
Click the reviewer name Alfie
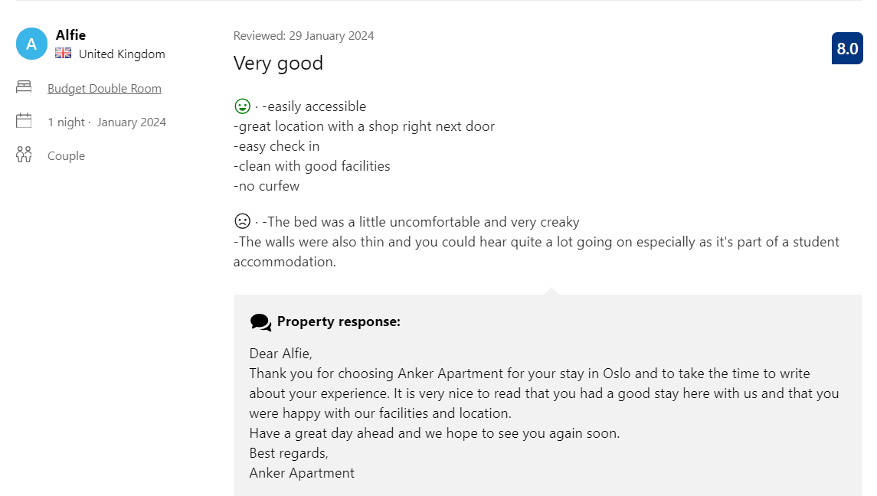tap(70, 35)
